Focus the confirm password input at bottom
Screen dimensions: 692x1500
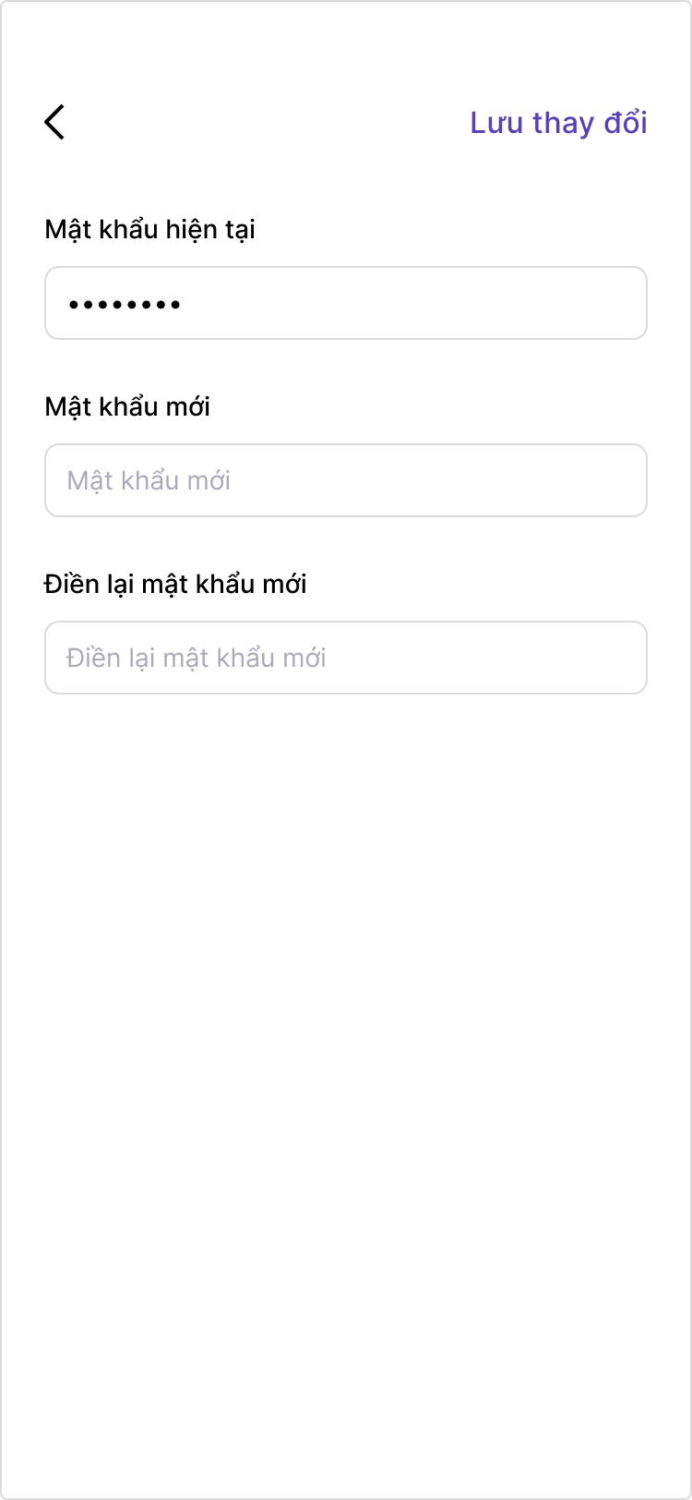(x=346, y=657)
